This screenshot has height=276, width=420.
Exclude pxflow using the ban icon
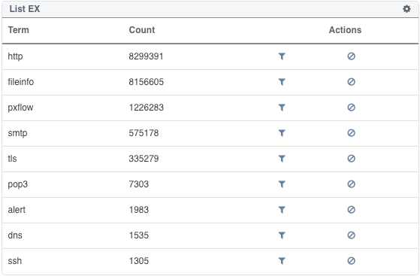click(351, 108)
